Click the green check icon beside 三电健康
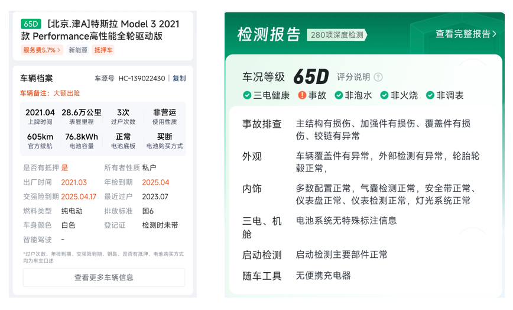 click(x=247, y=95)
